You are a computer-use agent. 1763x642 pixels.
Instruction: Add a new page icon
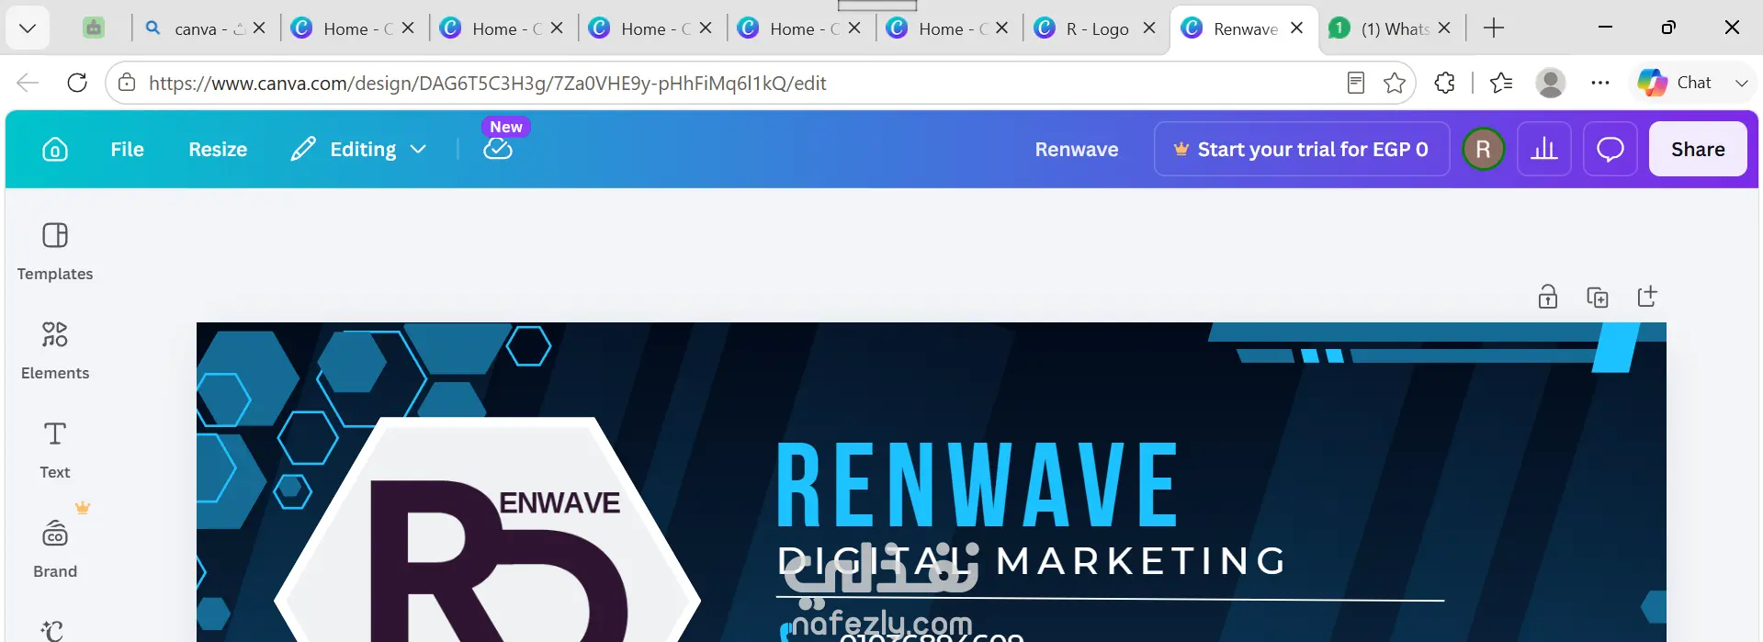click(1647, 296)
